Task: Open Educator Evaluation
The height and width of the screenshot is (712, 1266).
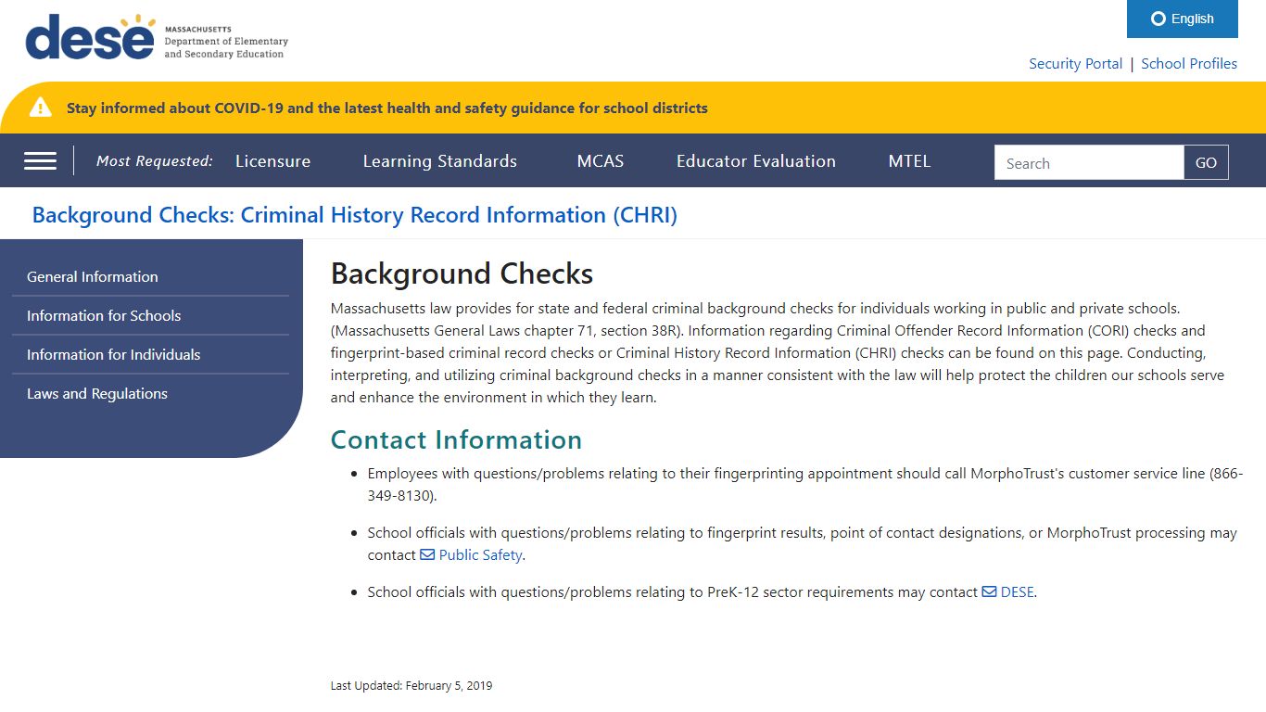Action: (756, 161)
